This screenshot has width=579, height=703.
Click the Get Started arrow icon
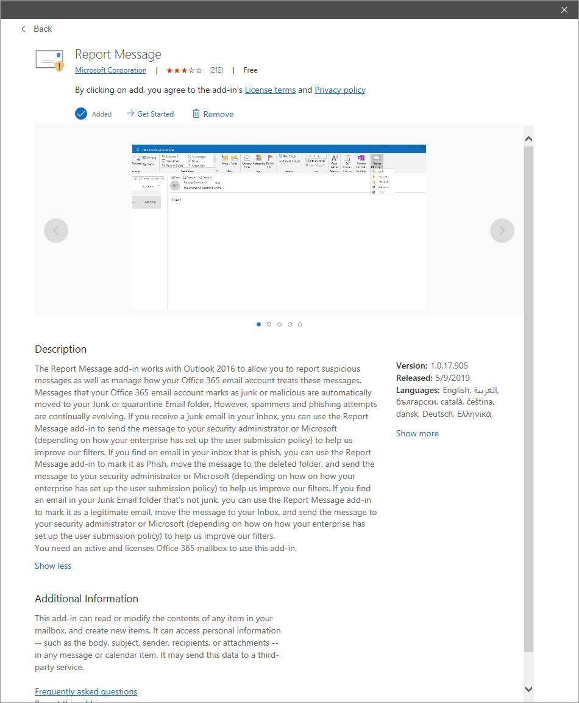click(x=130, y=114)
